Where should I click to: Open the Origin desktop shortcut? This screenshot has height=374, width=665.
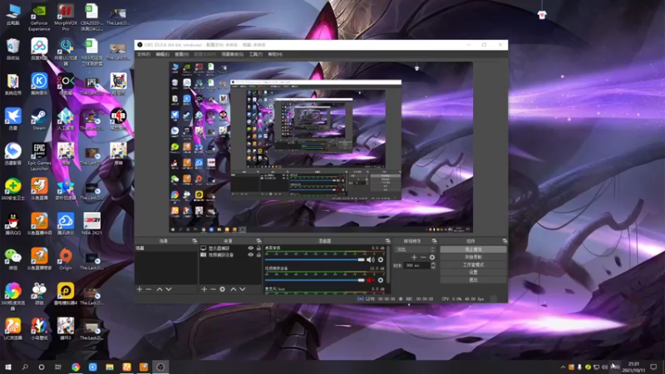[x=66, y=258]
